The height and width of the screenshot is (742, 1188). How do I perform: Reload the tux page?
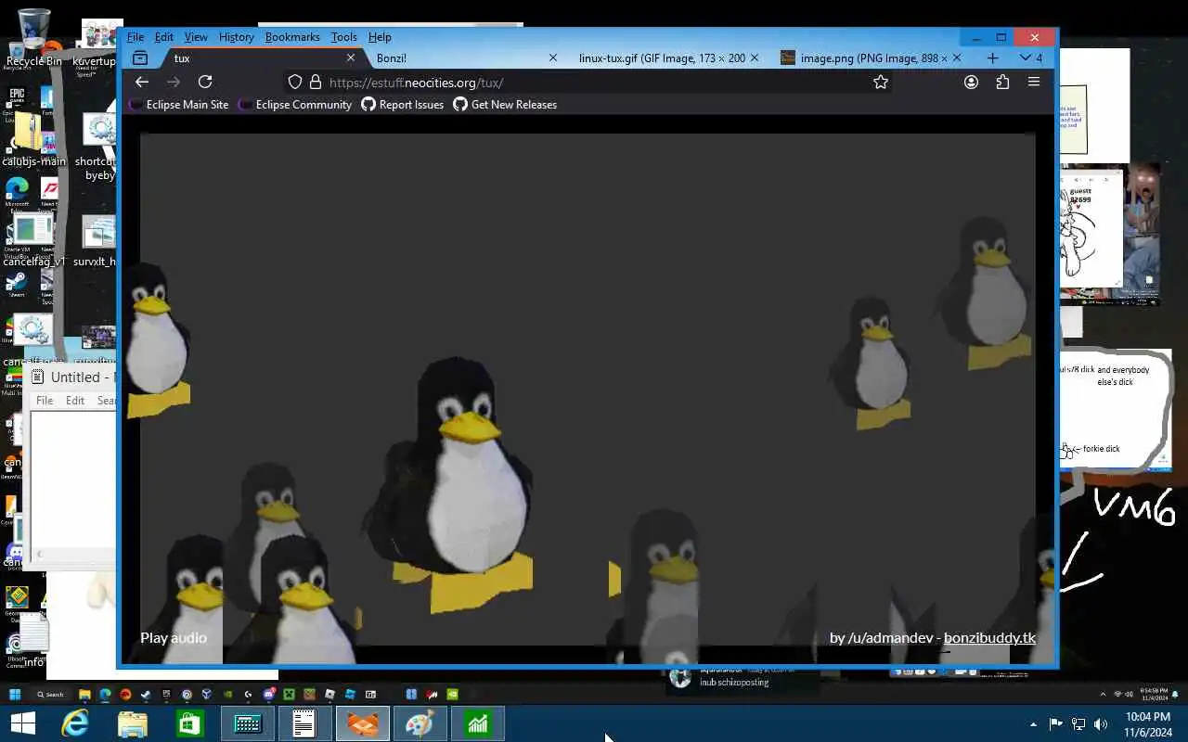pos(205,82)
